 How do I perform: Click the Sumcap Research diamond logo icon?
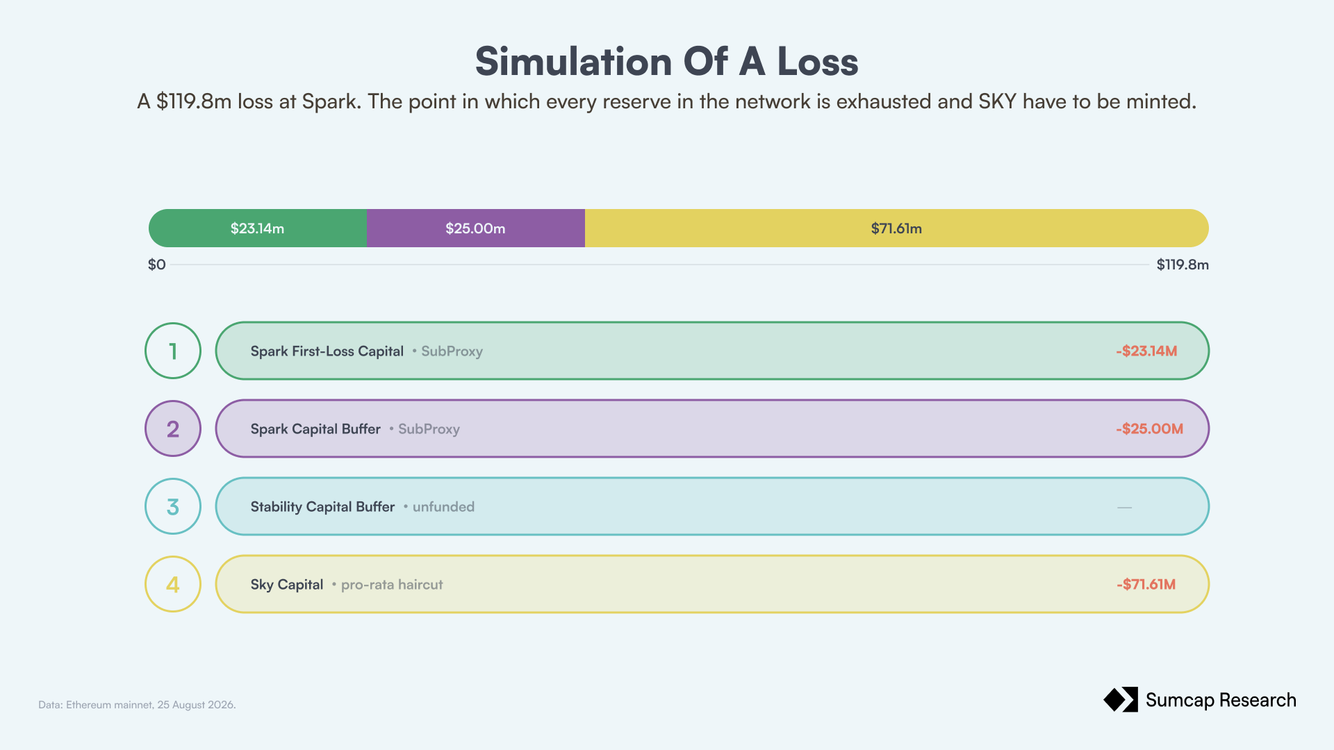1121,700
